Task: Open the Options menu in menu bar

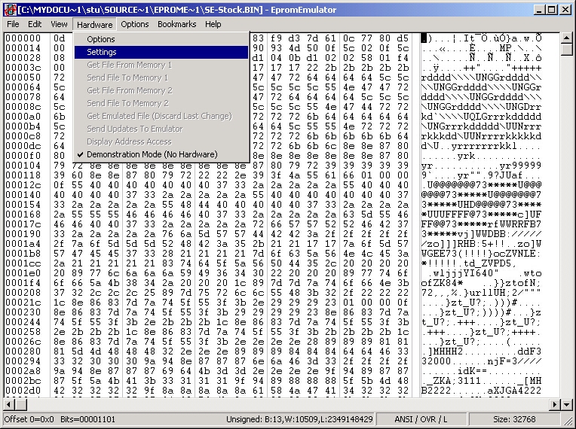Action: point(135,24)
